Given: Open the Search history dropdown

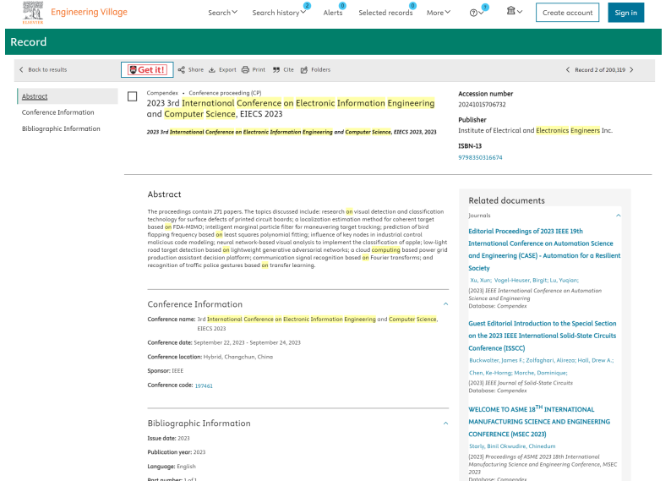Looking at the screenshot, I should point(279,13).
